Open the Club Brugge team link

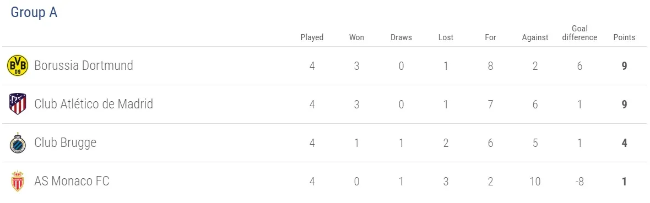point(66,143)
